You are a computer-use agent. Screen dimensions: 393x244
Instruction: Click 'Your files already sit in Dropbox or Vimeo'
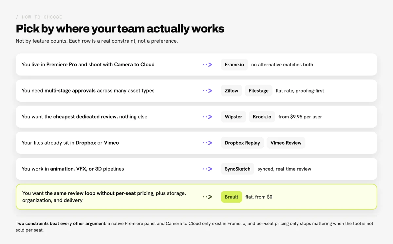click(70, 143)
